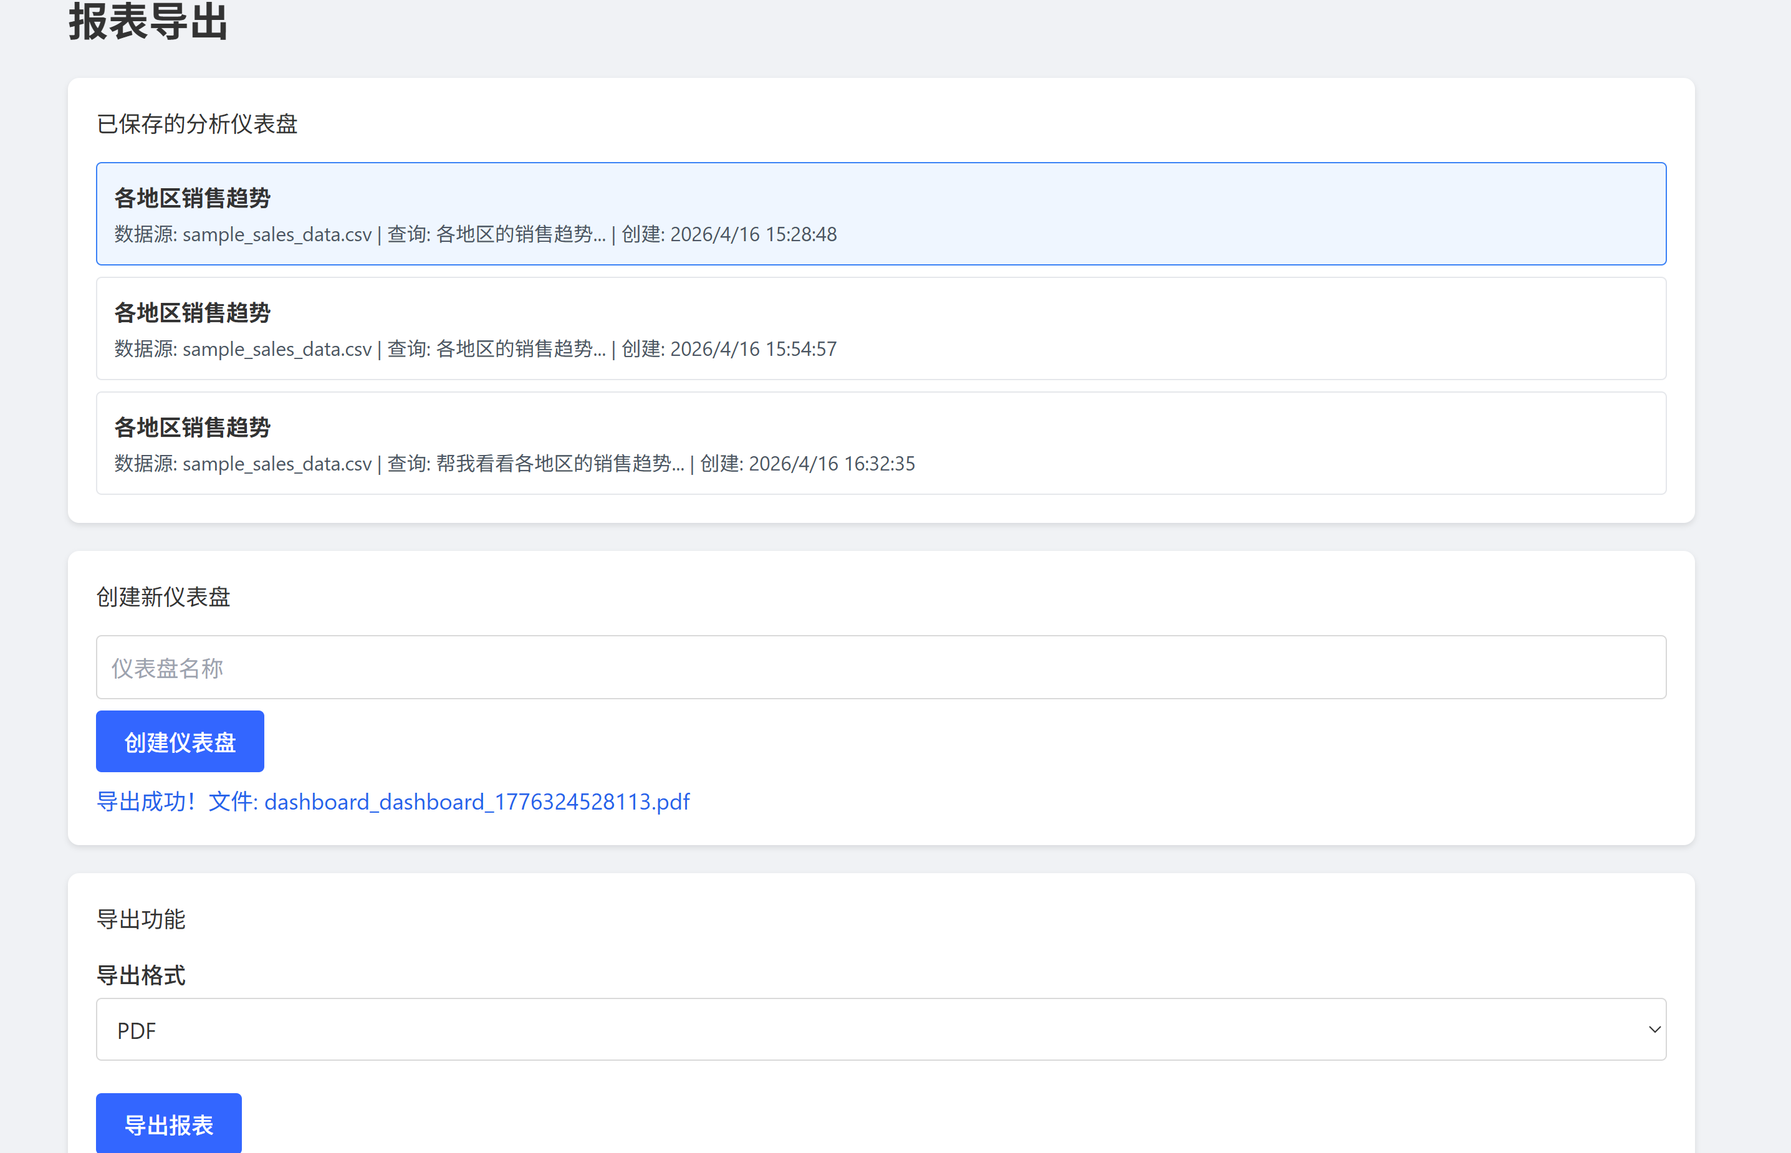Click the 帮我看看各地区的销售趋势 query text
1791x1153 pixels.
(559, 464)
